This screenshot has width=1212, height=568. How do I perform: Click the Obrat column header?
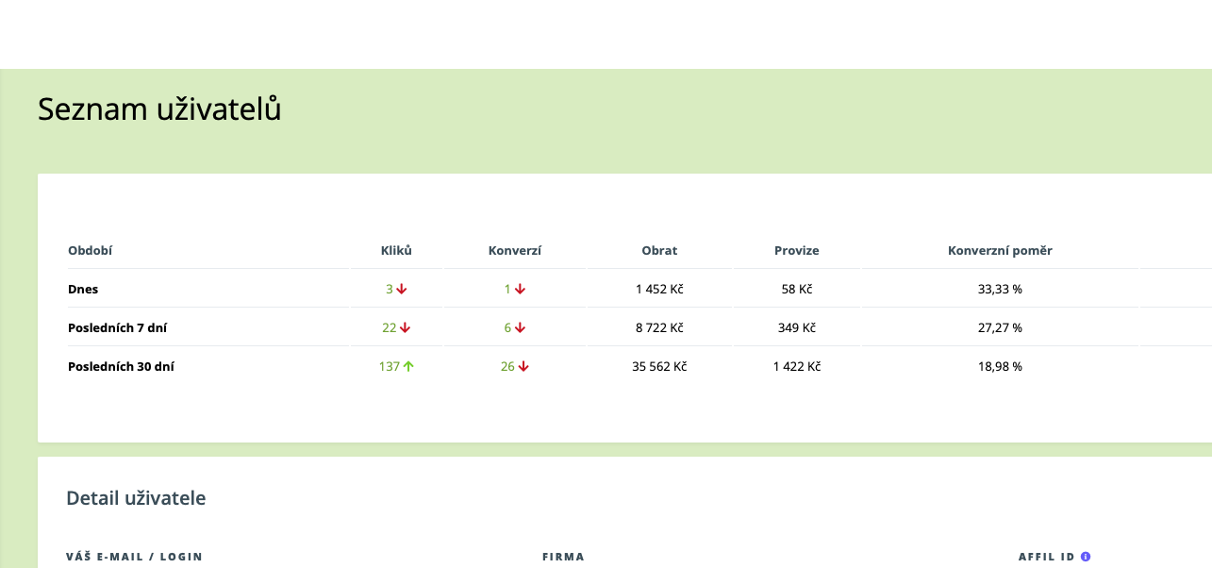pyautogui.click(x=659, y=250)
